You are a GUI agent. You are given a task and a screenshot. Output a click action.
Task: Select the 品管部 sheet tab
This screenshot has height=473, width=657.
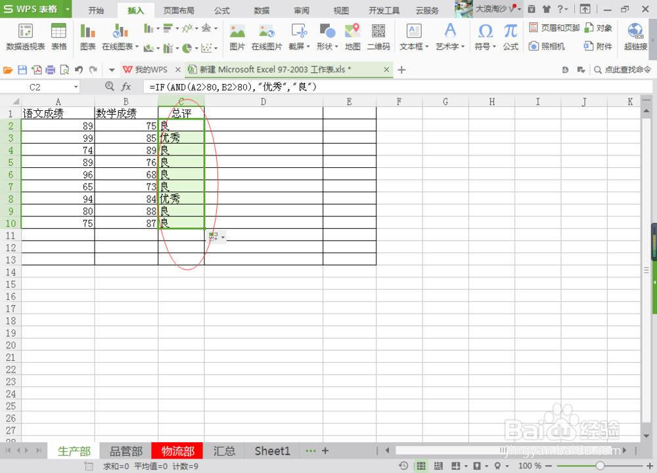(125, 451)
